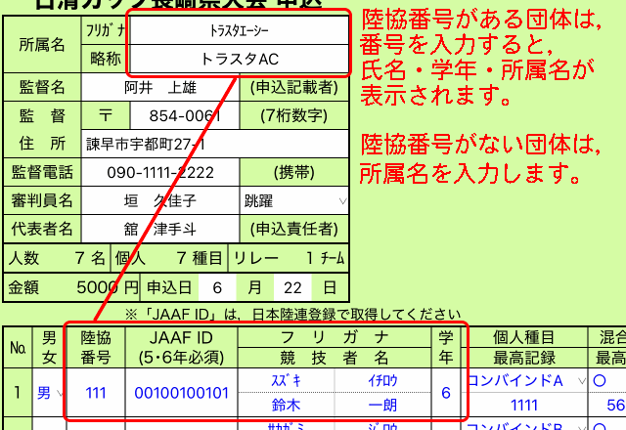Select representative name 舘 津手斗
This screenshot has height=430, width=626.
click(x=160, y=229)
